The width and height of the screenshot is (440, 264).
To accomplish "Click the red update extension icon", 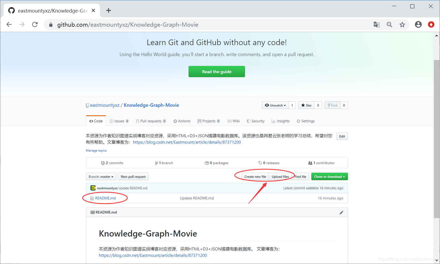I will [x=431, y=25].
